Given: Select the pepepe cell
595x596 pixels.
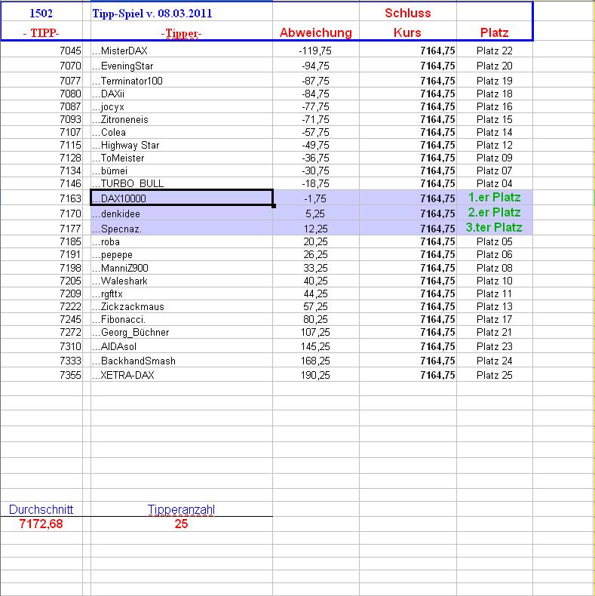Looking at the screenshot, I should point(182,254).
